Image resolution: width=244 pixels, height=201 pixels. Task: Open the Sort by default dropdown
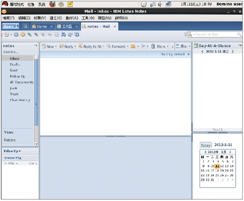175,54
